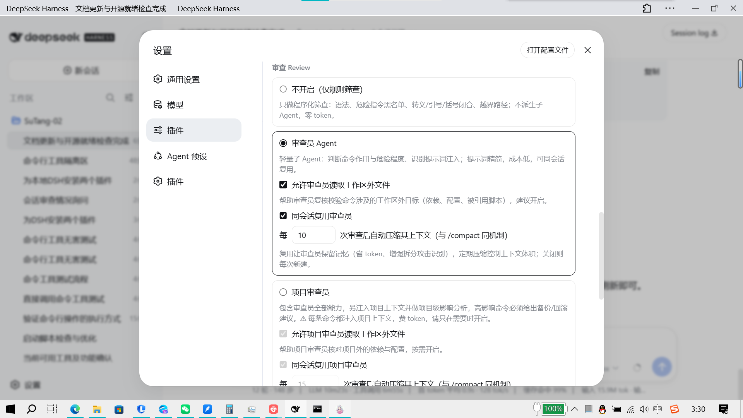Select 项目审查员 radio option
The image size is (743, 418).
283,292
